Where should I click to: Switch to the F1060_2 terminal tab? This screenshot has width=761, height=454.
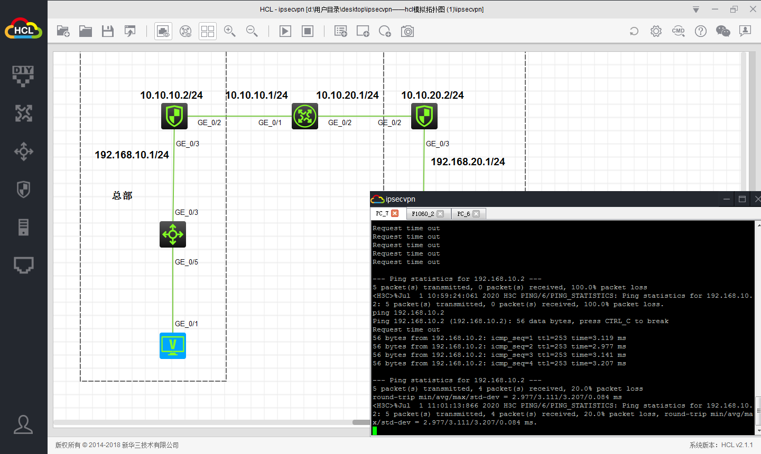click(422, 214)
